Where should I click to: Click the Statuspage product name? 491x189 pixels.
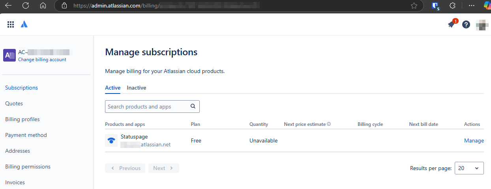[134, 137]
